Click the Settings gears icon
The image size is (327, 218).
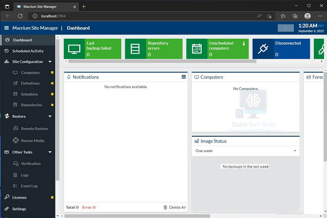pos(7,209)
